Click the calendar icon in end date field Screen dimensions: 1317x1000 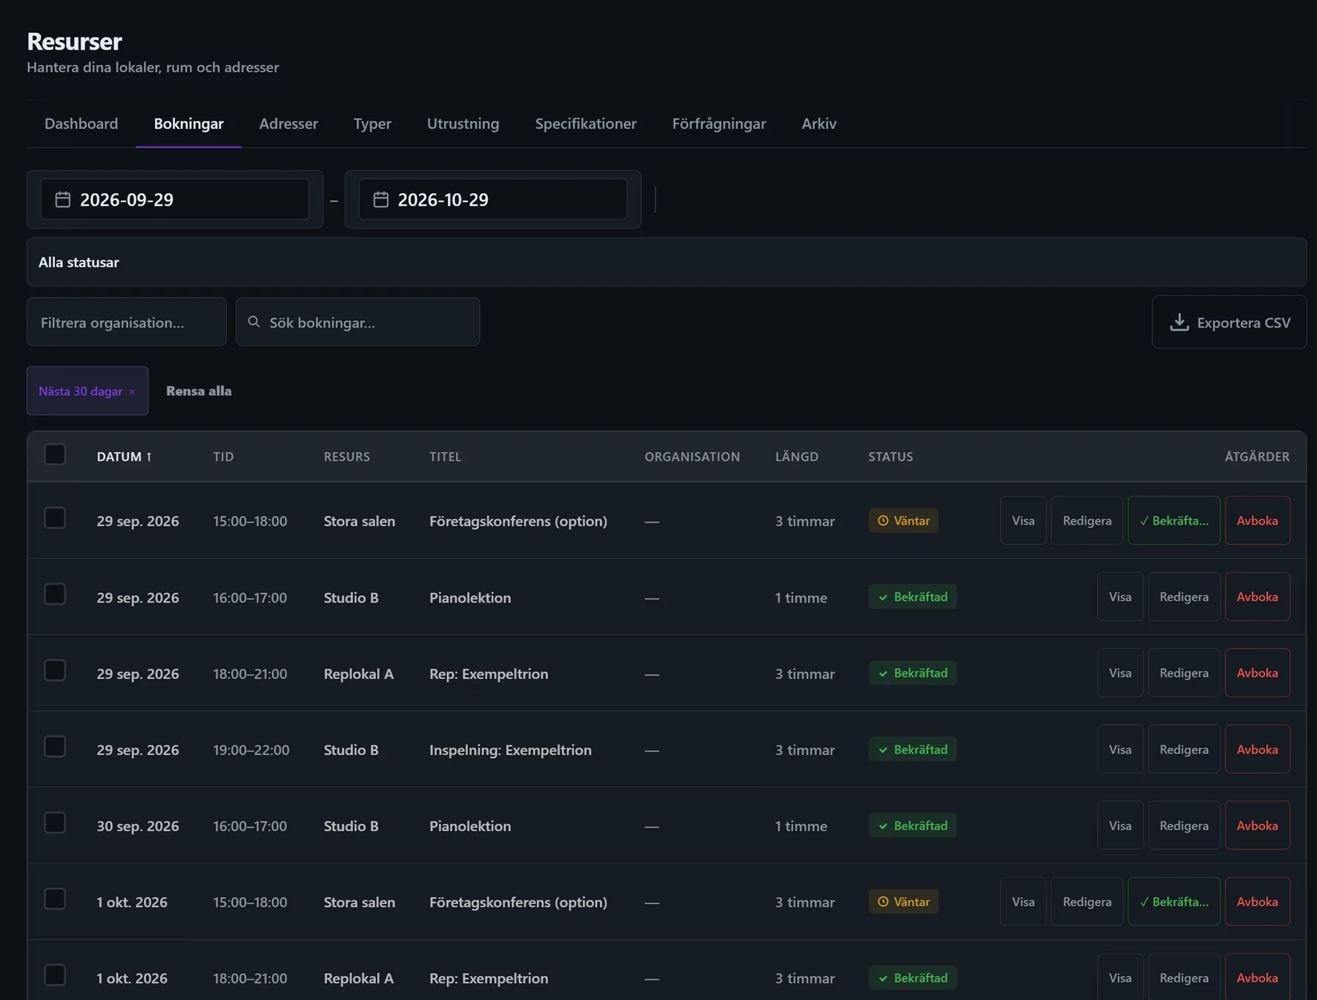coord(380,200)
